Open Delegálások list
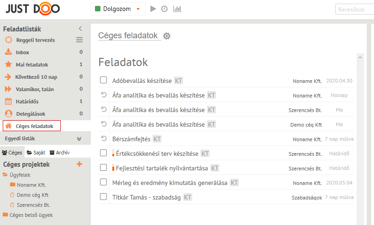This screenshot has height=225, width=374. [31, 114]
